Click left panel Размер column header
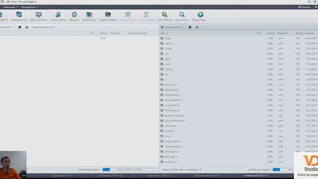This screenshot has width=318, height=179. tap(103, 33)
